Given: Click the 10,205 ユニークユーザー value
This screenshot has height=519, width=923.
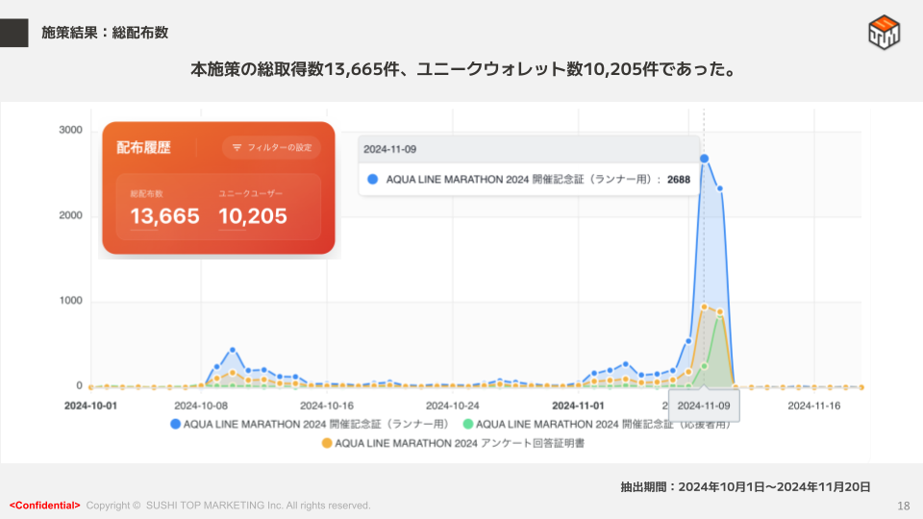Looking at the screenshot, I should (253, 216).
